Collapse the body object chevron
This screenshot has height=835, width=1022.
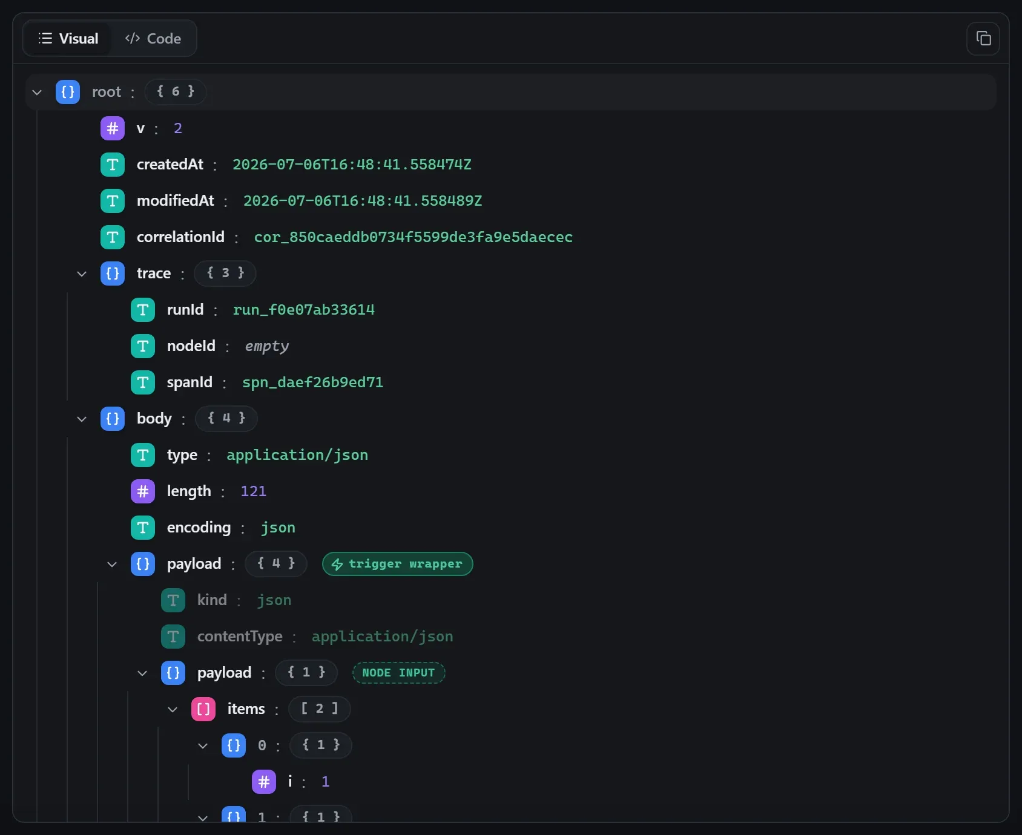click(x=82, y=419)
